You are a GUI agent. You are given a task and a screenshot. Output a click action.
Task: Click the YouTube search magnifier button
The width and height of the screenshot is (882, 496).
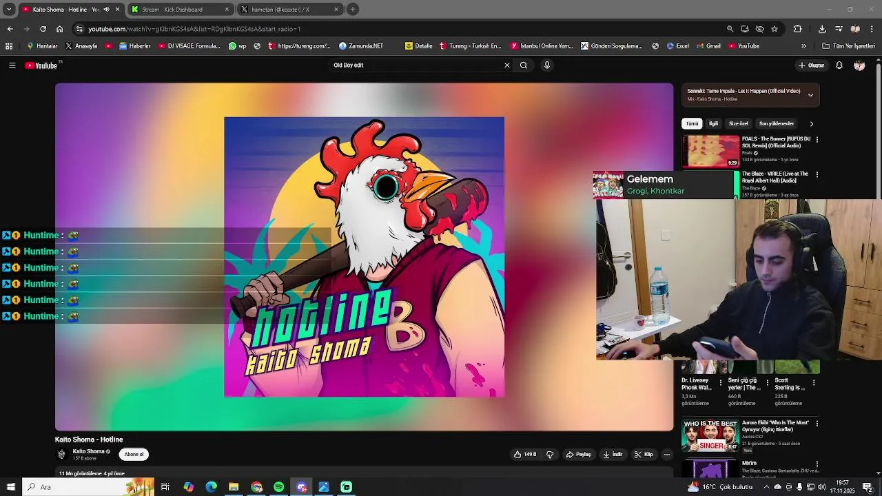point(524,65)
